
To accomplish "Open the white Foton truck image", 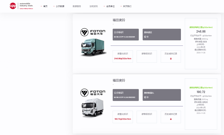I will pos(93,107).
